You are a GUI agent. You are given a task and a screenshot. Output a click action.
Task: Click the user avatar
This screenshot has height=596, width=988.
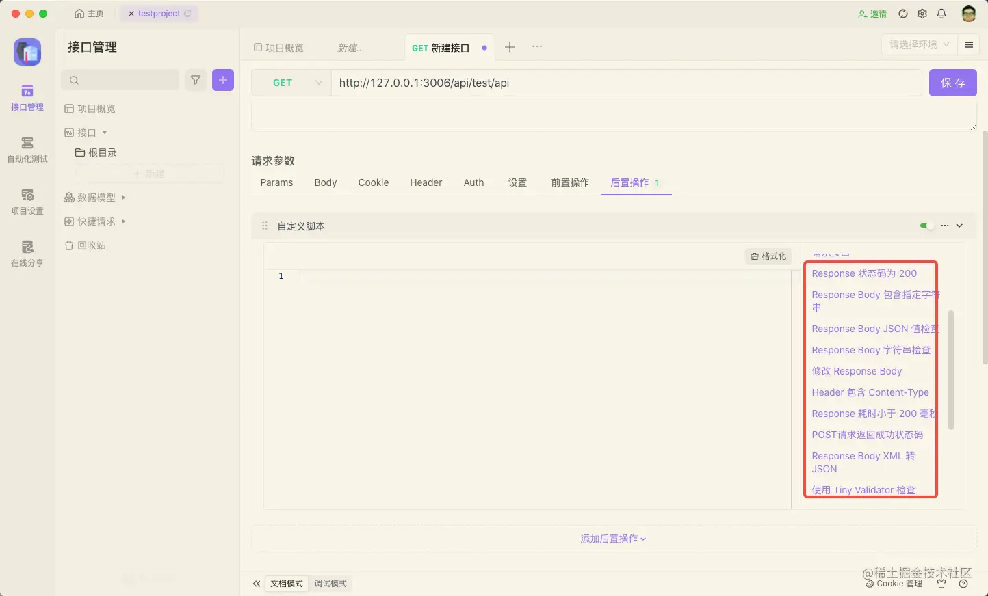tap(969, 14)
